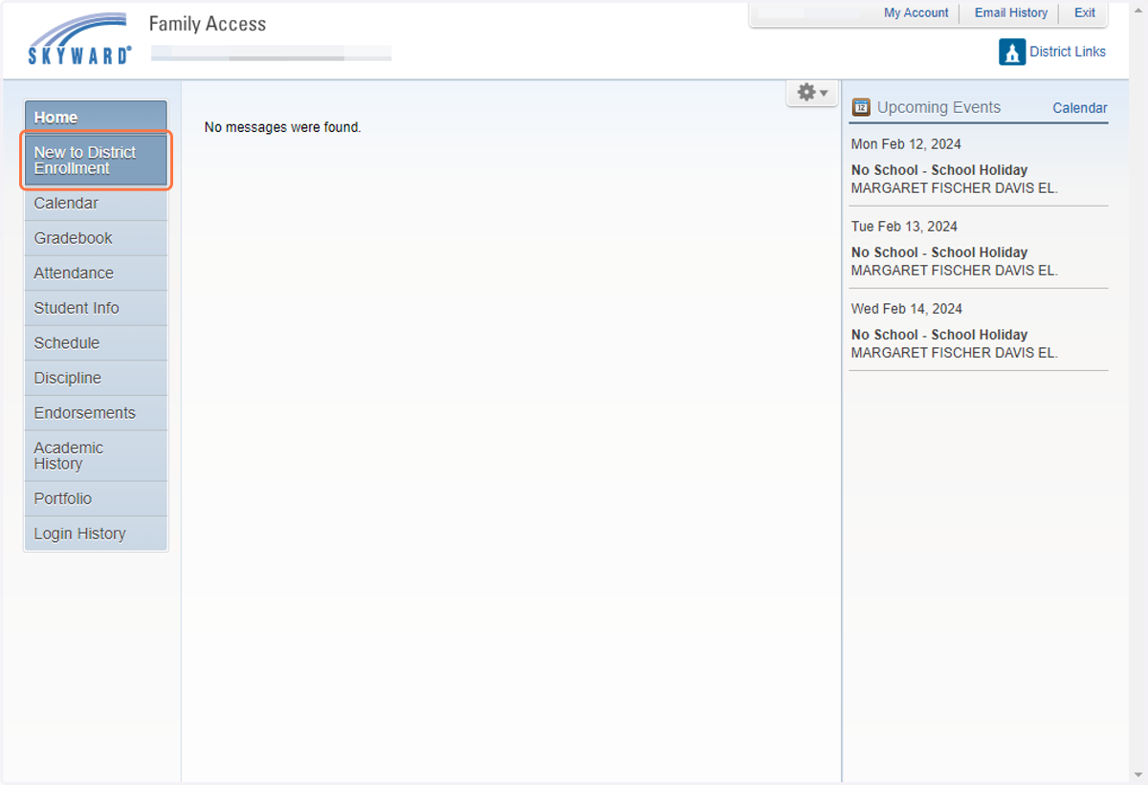Click the Upcoming Events calendar icon
Viewport: 1148px width, 785px height.
[x=861, y=107]
